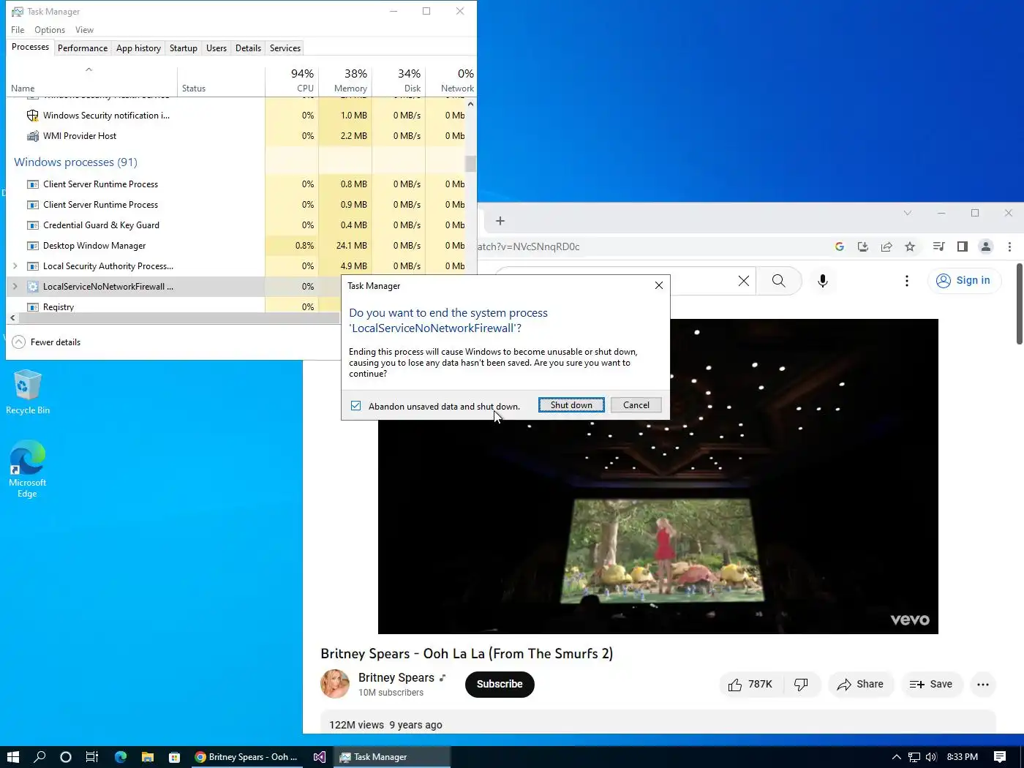Image resolution: width=1024 pixels, height=768 pixels.
Task: Click the YouTube search magnifier button
Action: (x=779, y=281)
